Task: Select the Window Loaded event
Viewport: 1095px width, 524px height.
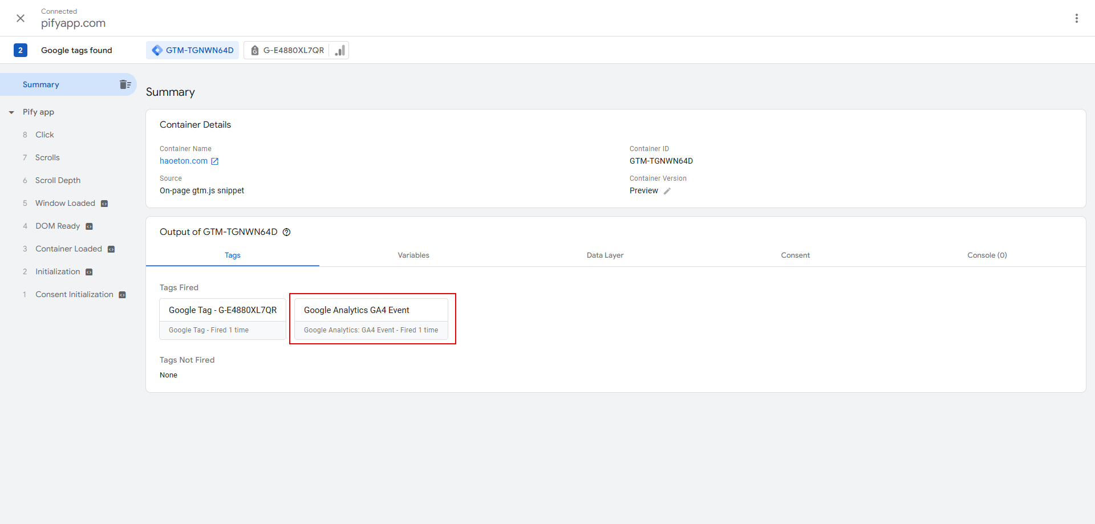Action: [65, 203]
